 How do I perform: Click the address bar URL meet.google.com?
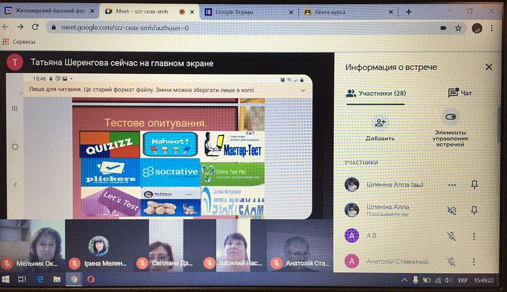point(125,28)
